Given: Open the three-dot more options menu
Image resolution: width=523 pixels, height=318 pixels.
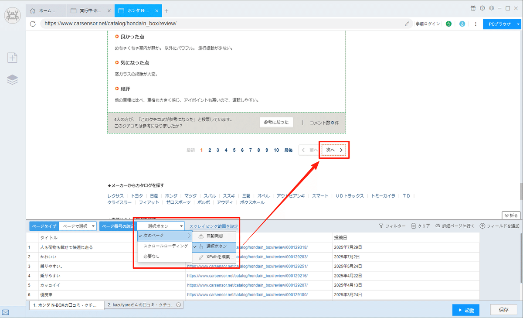Looking at the screenshot, I should click(475, 24).
